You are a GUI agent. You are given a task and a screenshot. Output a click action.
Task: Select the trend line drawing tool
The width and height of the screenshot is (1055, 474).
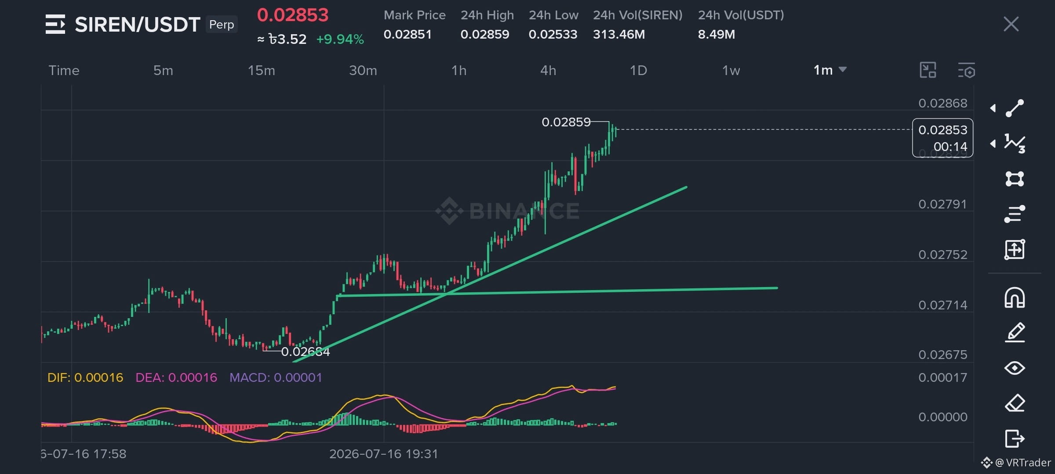(1015, 108)
